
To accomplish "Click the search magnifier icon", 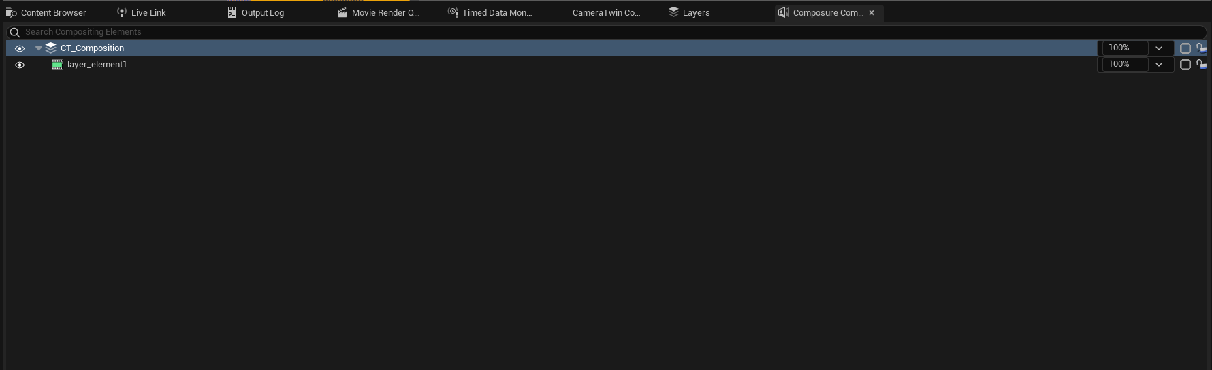I will click(x=15, y=32).
